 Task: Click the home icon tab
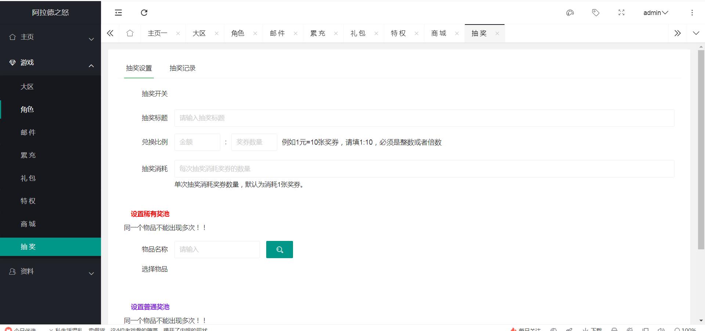coord(130,33)
